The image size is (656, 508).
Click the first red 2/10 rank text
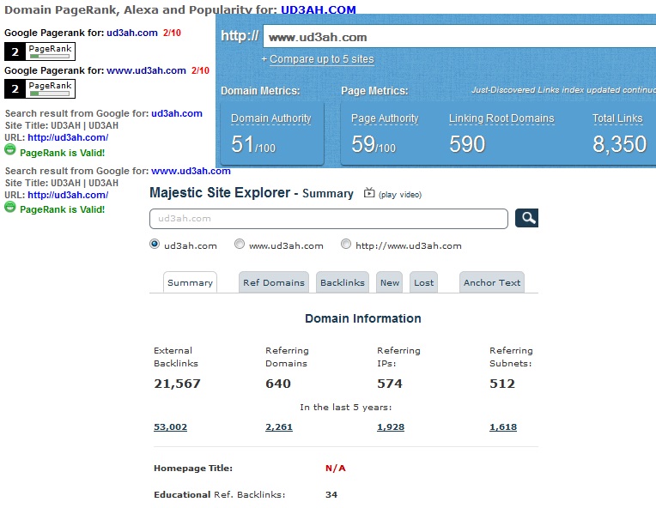click(172, 33)
